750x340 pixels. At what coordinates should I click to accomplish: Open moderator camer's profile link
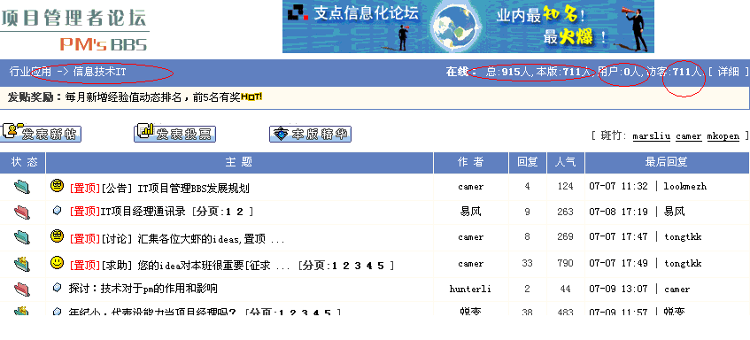coord(688,136)
